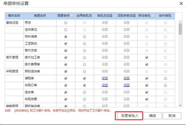
Task: Select the 往来单位 document name cell
Action: click(40, 30)
